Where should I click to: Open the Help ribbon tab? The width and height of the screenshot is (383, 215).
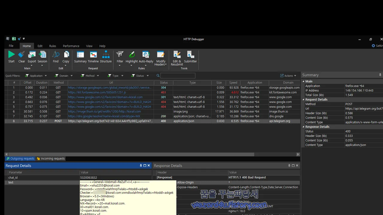click(x=102, y=46)
